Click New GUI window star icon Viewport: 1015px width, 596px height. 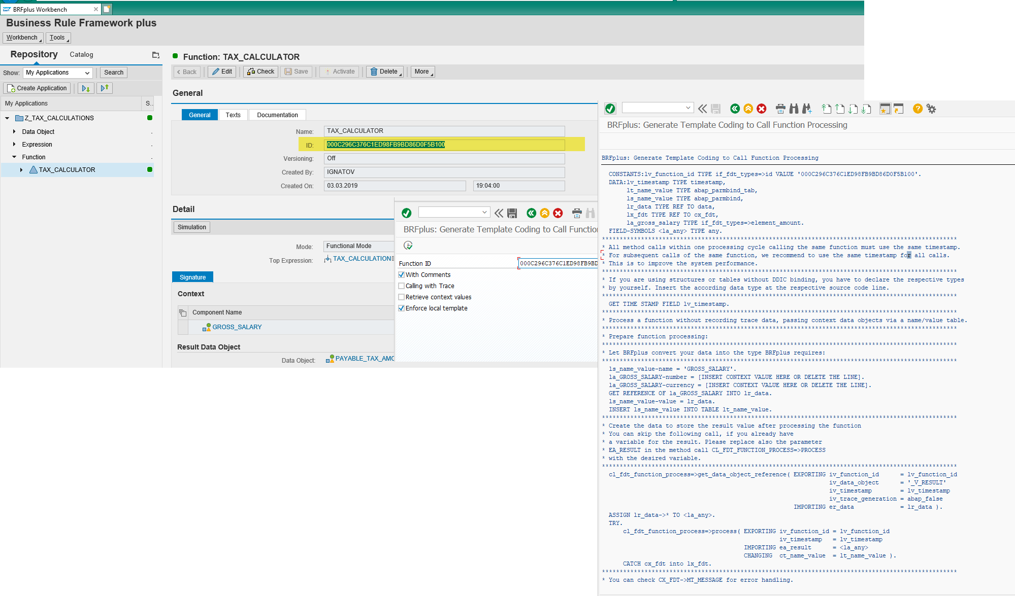[x=885, y=109]
